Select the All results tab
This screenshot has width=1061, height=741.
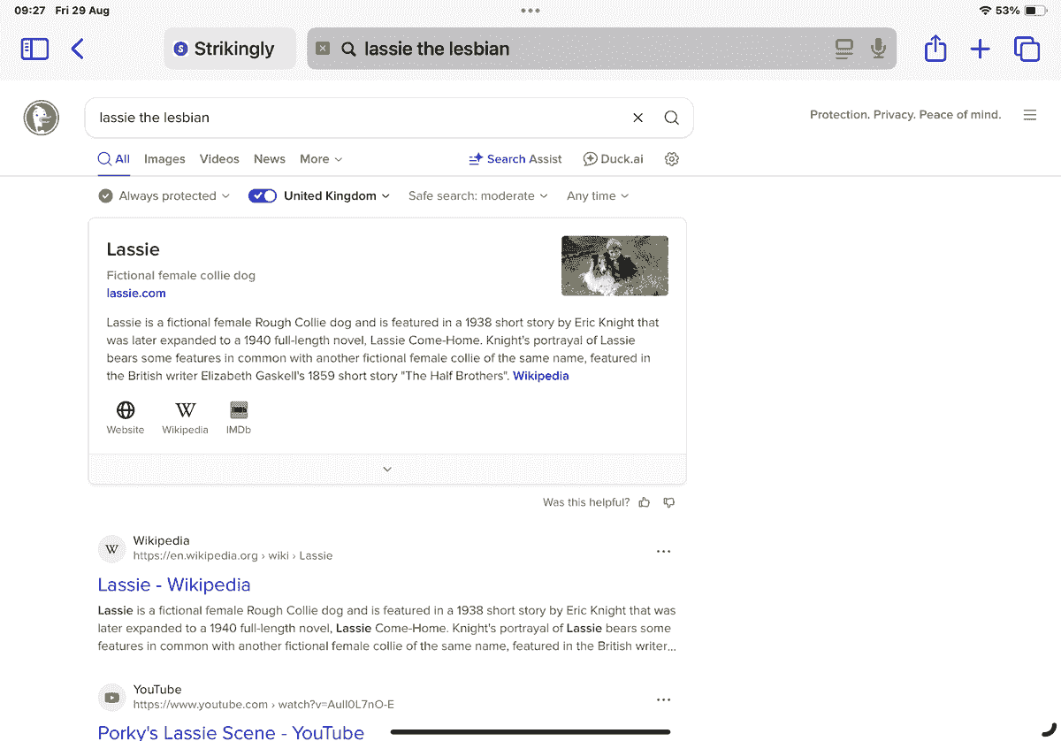[114, 159]
